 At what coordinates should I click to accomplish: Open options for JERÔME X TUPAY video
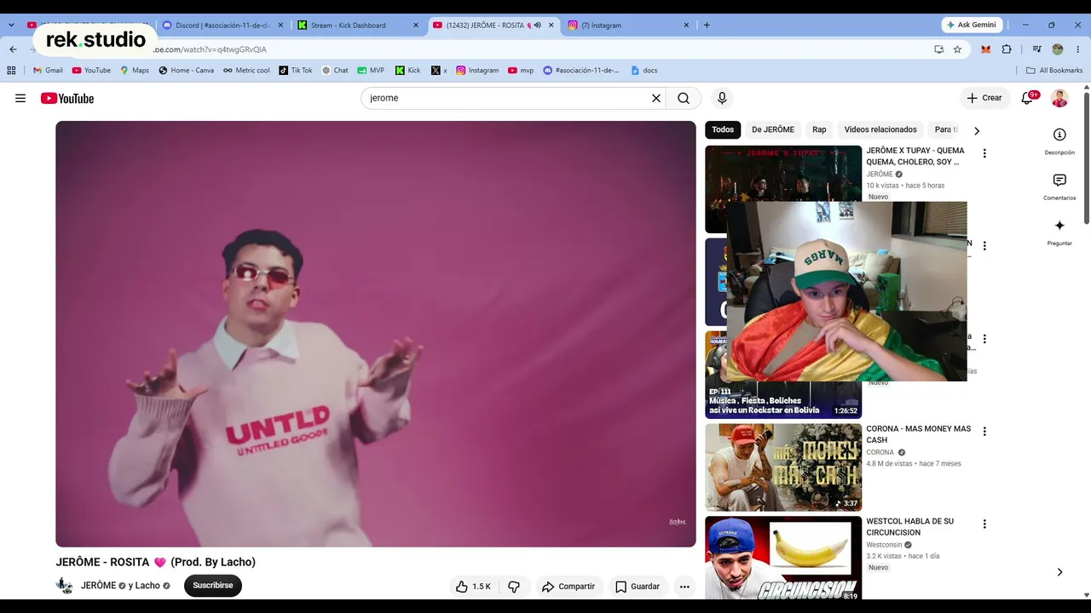[x=984, y=153]
